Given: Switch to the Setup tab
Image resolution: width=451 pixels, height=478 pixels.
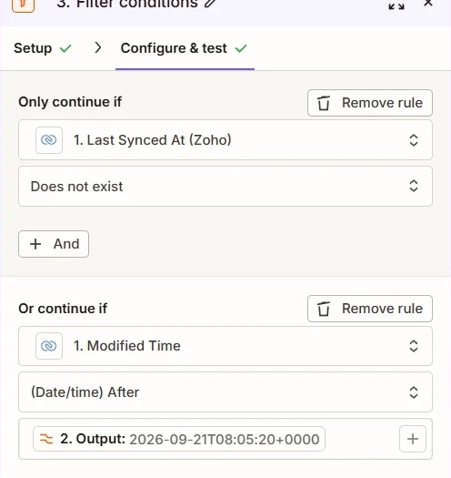Looking at the screenshot, I should point(43,48).
